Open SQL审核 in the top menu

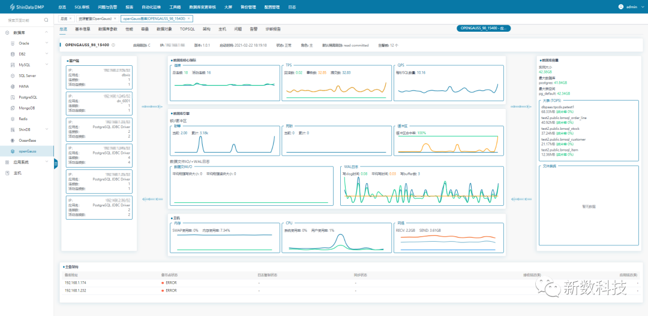(82, 7)
